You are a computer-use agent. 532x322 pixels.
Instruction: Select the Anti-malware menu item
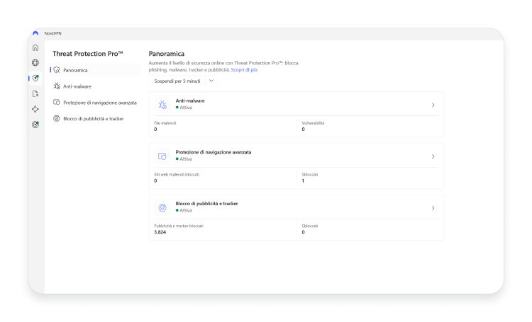(x=95, y=86)
